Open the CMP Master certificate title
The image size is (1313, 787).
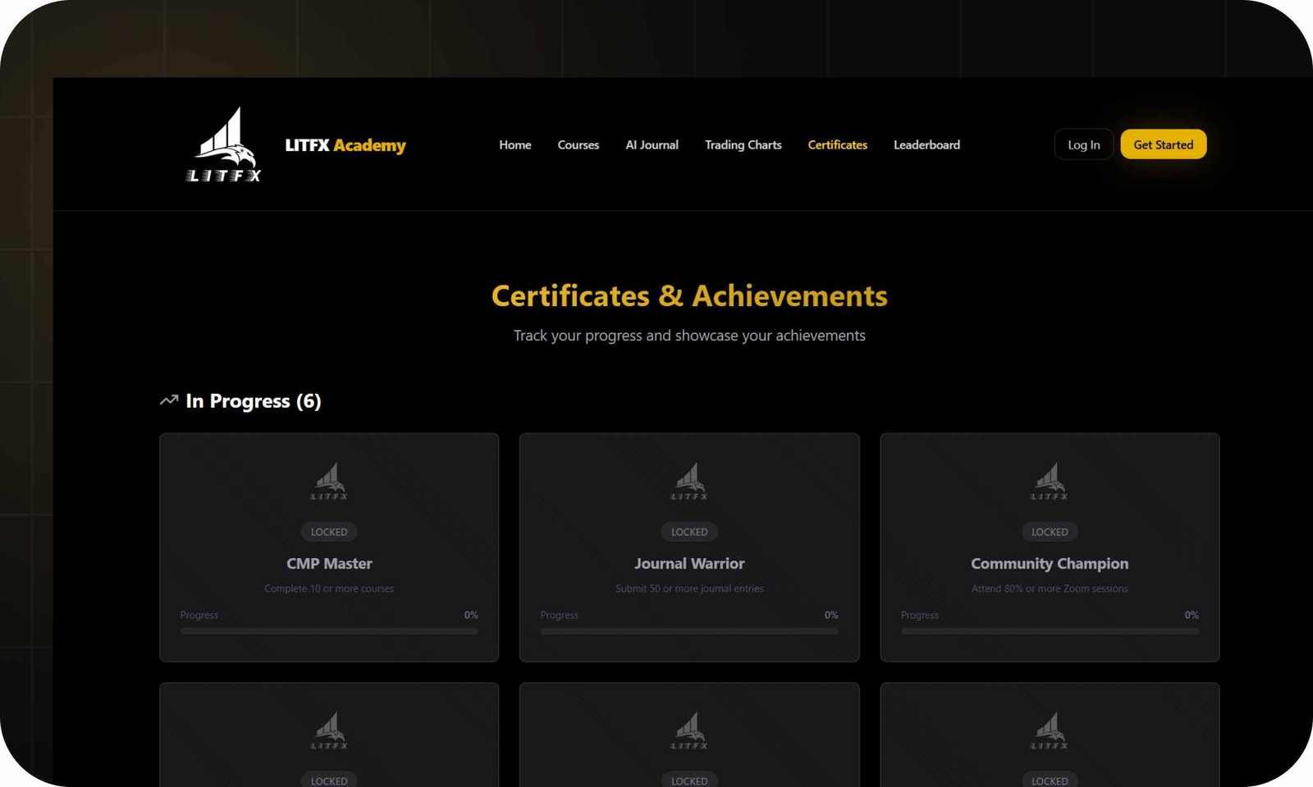click(x=329, y=564)
